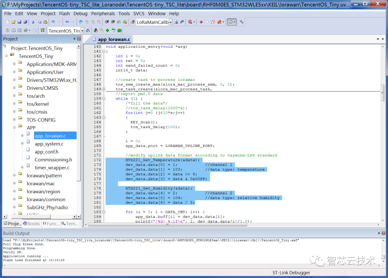The height and width of the screenshot is (278, 388).
Task: Collapse the code fold at line 159
Action: 104,98
